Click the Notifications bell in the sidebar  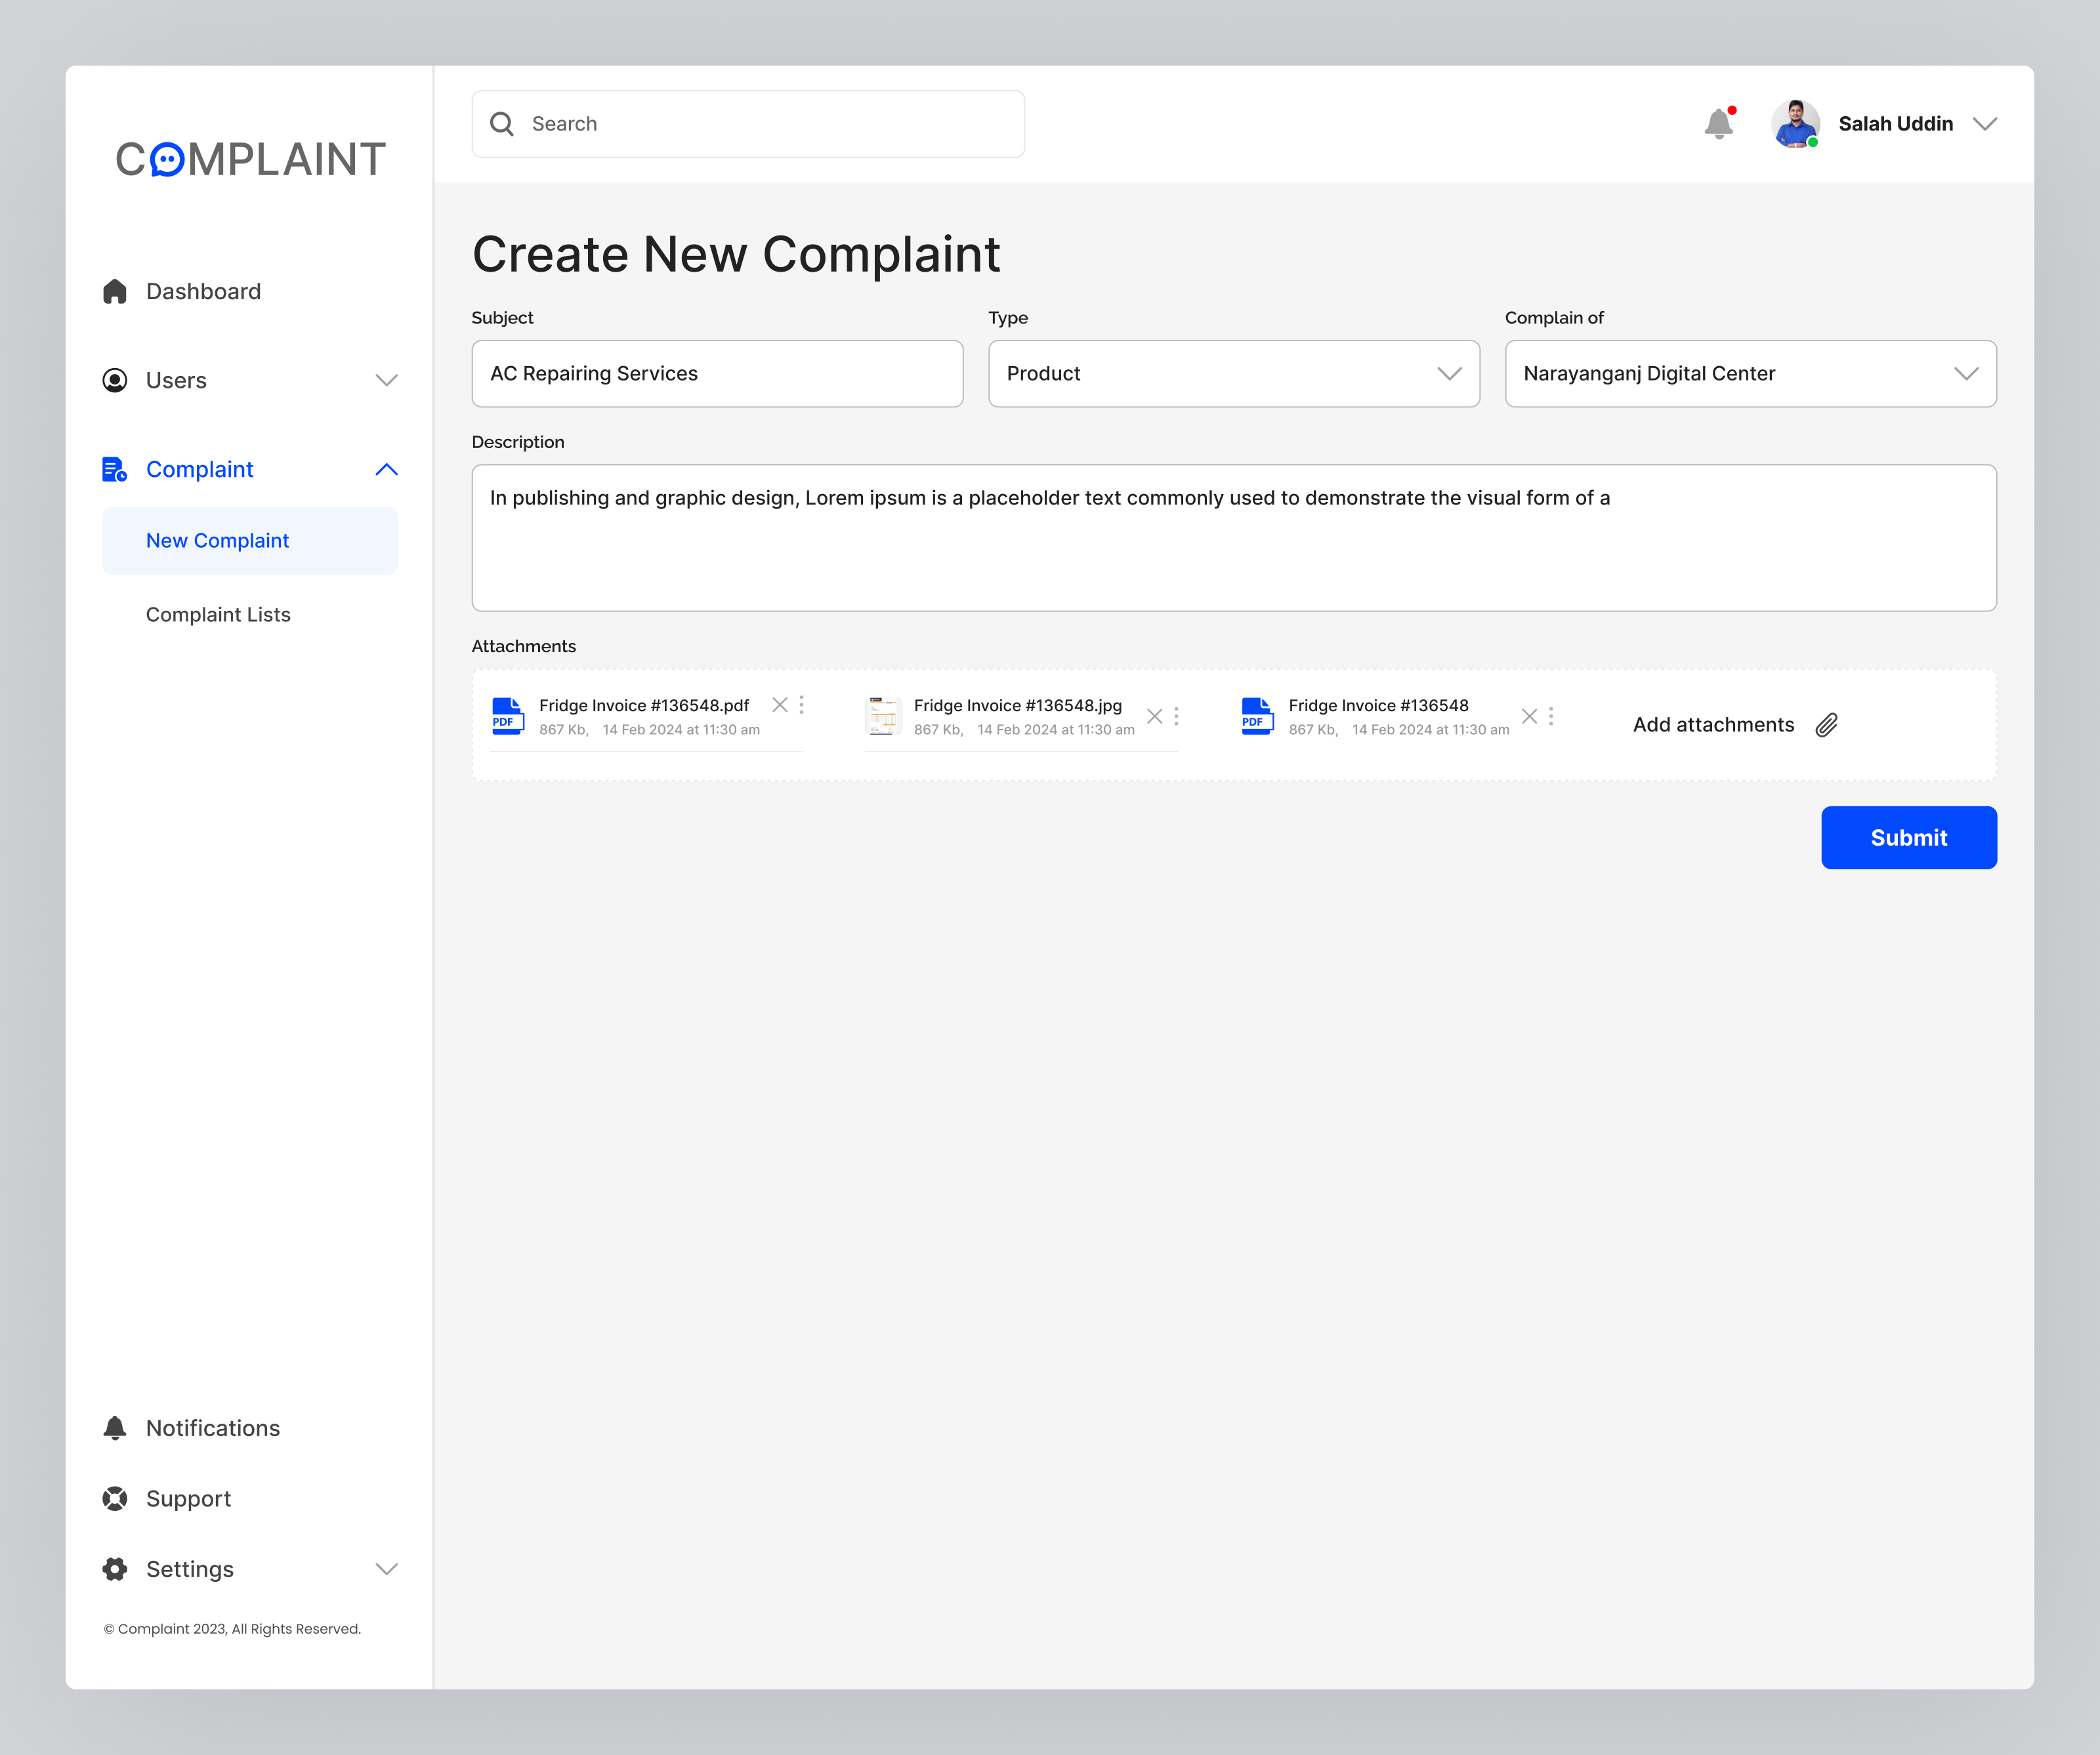point(115,1427)
